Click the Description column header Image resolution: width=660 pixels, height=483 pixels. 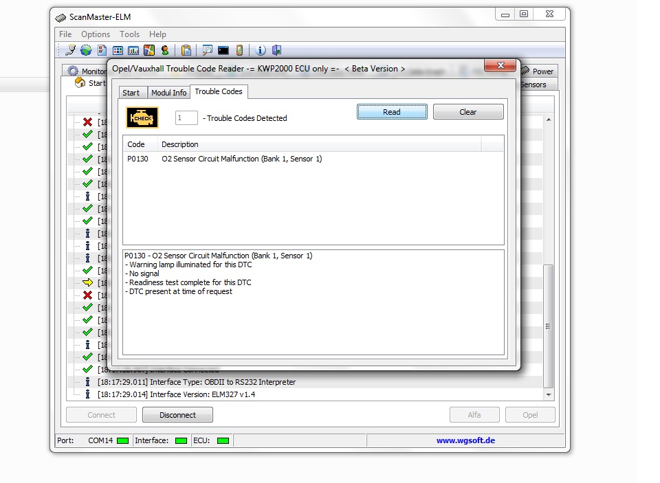(180, 144)
